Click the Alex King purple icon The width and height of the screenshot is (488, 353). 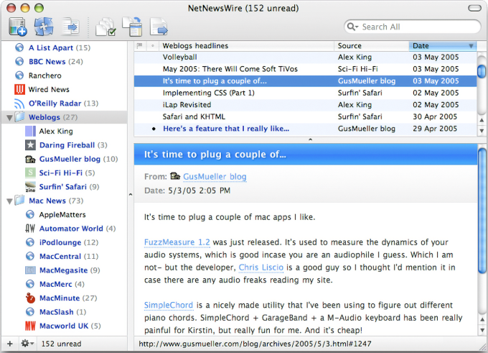pos(30,131)
